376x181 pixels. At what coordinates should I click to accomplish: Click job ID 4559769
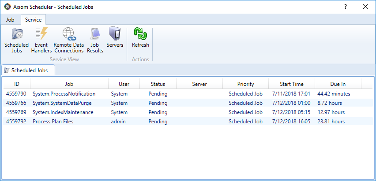tap(16, 112)
